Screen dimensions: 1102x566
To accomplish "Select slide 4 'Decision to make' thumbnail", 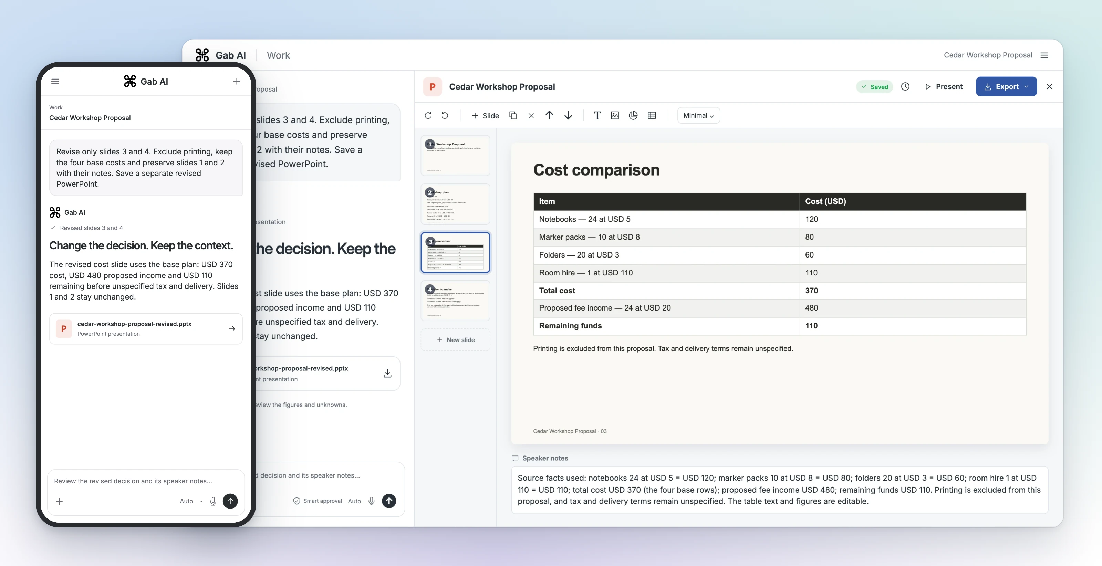I will pos(455,301).
